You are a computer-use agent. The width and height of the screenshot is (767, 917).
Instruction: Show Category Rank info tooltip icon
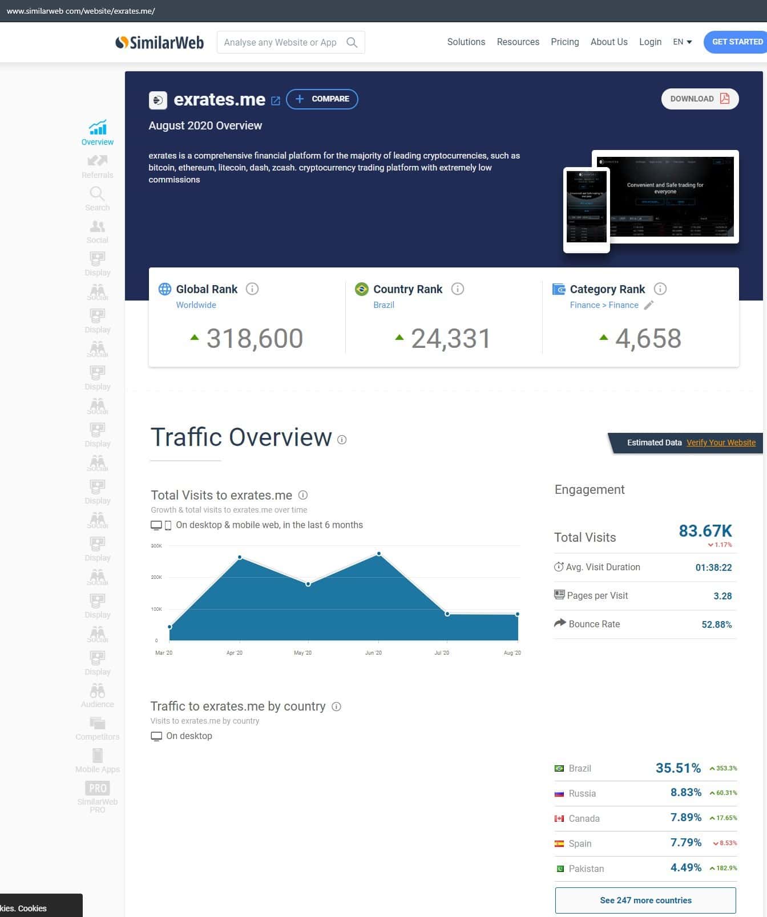pyautogui.click(x=660, y=289)
